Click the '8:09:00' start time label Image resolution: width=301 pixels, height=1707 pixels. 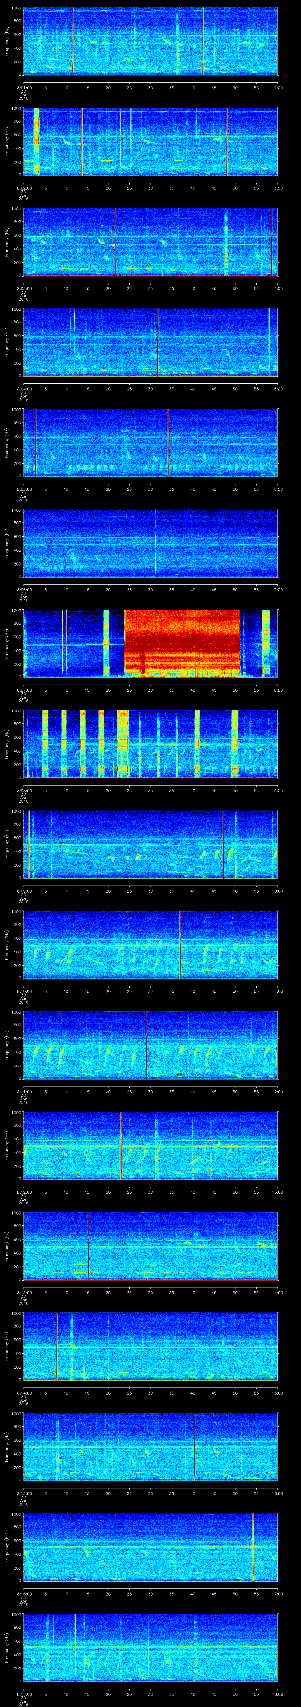click(x=24, y=891)
